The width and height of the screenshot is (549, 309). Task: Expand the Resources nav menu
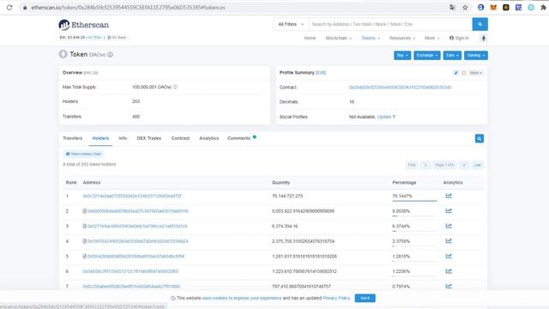tap(402, 38)
